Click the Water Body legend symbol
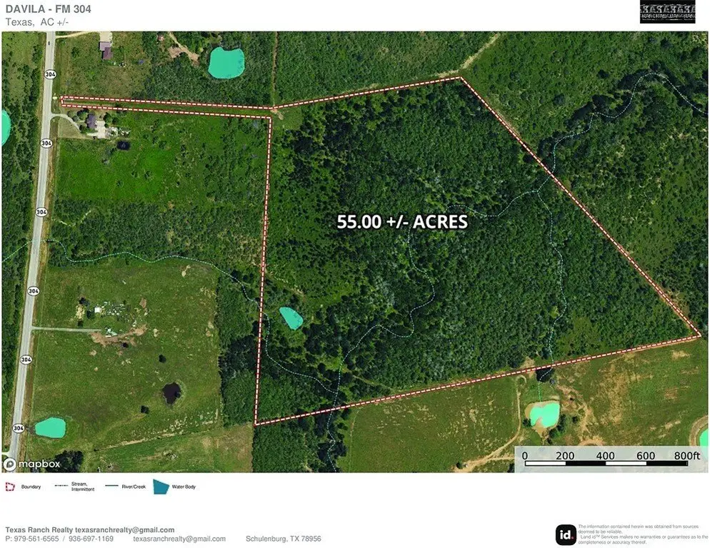Screen dimensions: 710x548 pyautogui.click(x=159, y=487)
